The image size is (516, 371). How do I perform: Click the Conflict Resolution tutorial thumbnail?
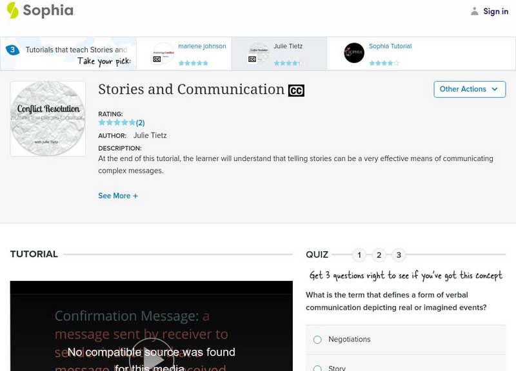(48, 119)
